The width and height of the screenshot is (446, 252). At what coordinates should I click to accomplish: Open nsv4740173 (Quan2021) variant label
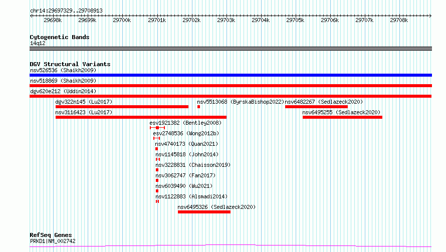click(x=186, y=144)
